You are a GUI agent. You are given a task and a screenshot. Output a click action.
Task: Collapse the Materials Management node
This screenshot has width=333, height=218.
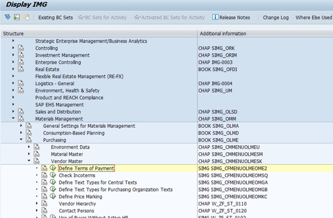[x=13, y=118]
